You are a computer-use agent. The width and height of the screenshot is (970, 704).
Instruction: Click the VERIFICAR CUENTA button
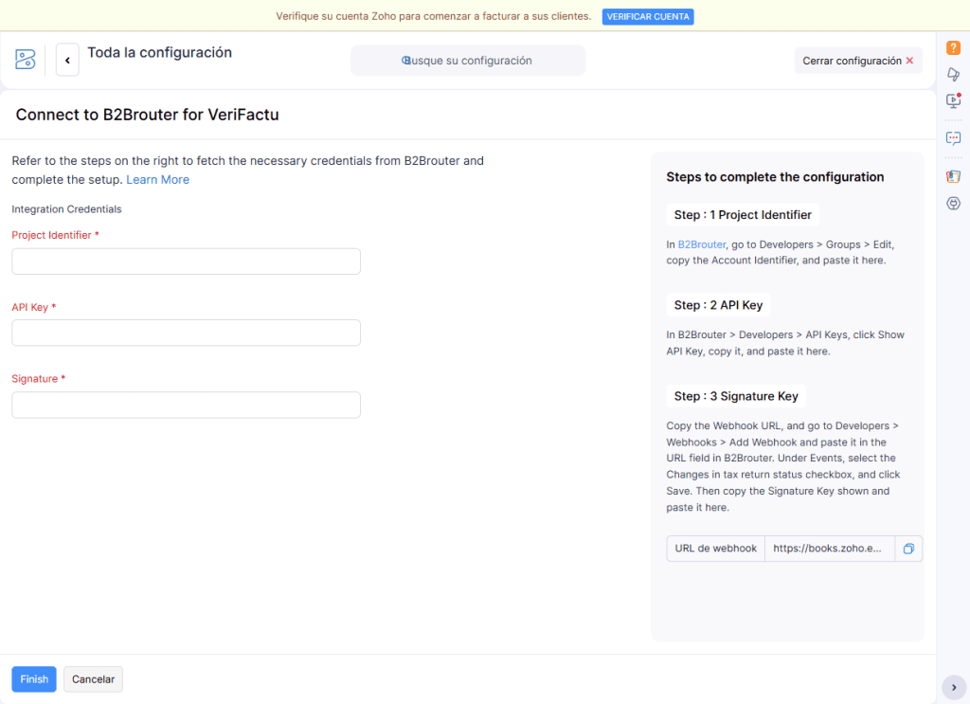point(648,17)
